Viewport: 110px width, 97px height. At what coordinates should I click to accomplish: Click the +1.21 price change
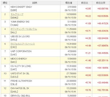88,53
